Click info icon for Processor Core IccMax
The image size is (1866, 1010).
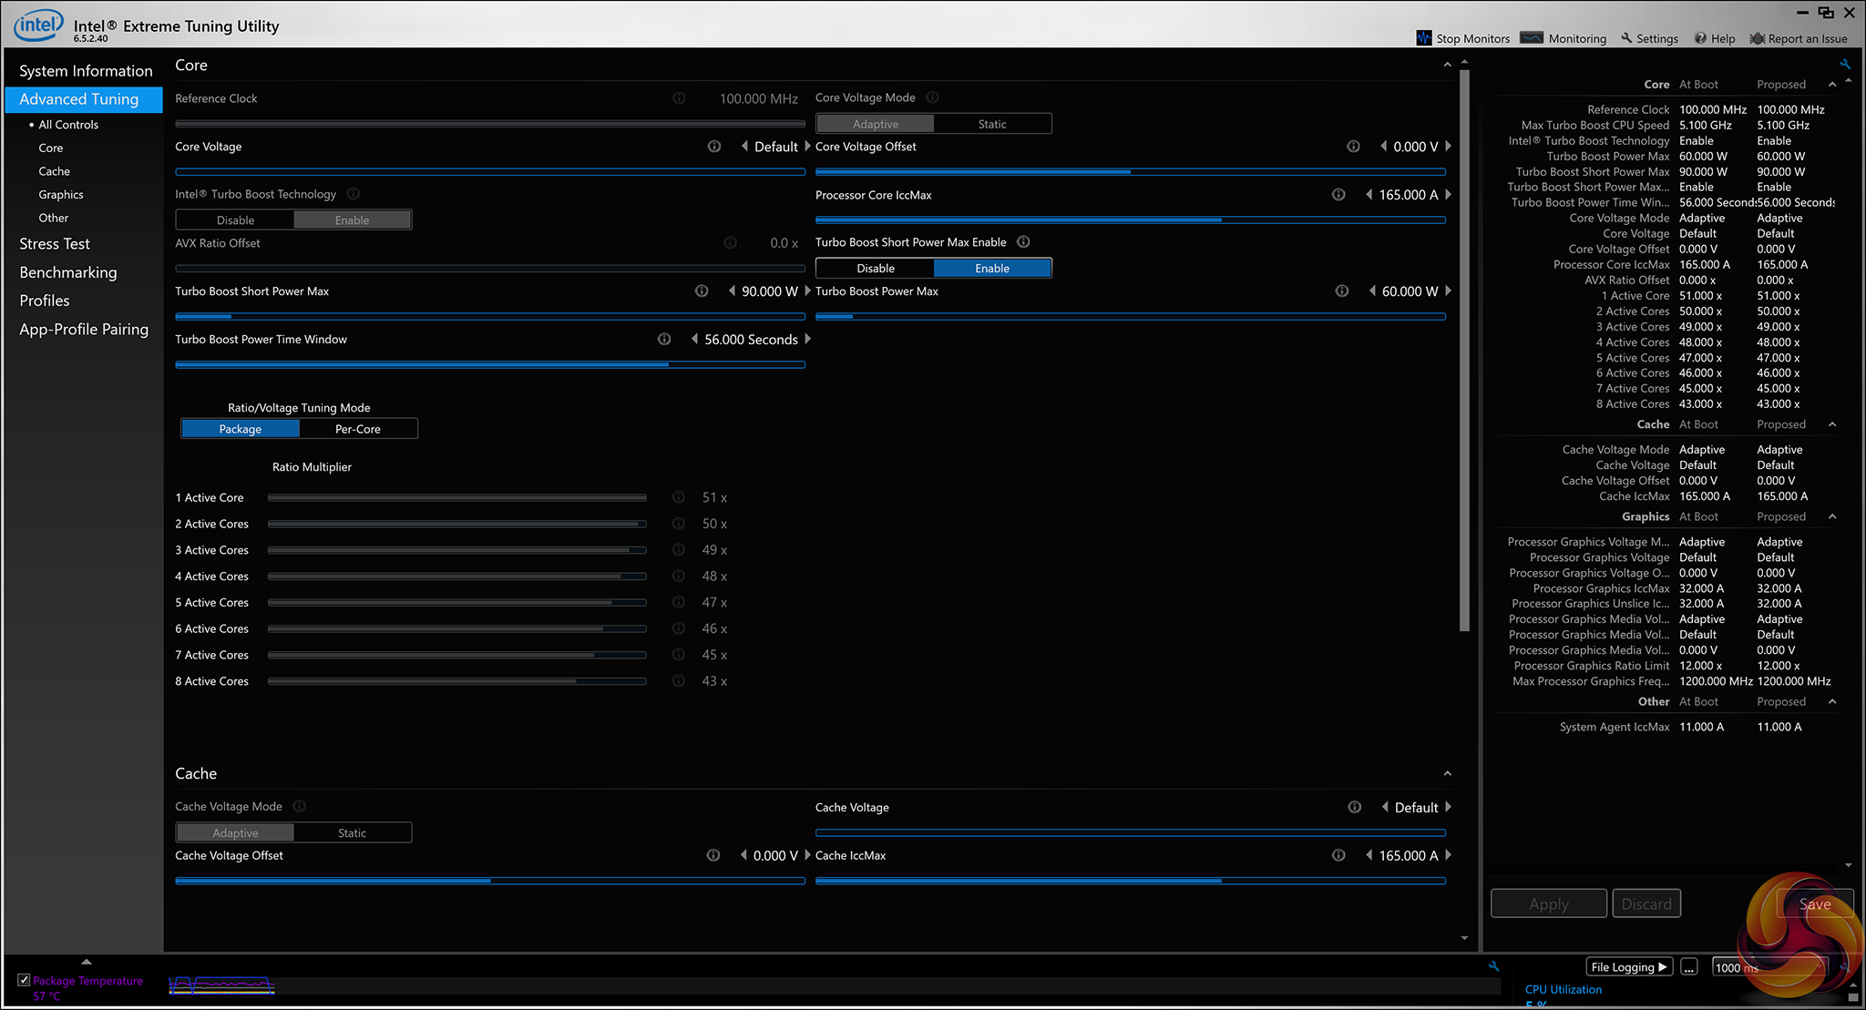click(1338, 195)
